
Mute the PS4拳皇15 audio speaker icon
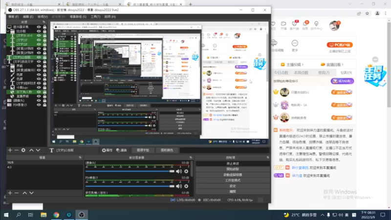[179, 186]
